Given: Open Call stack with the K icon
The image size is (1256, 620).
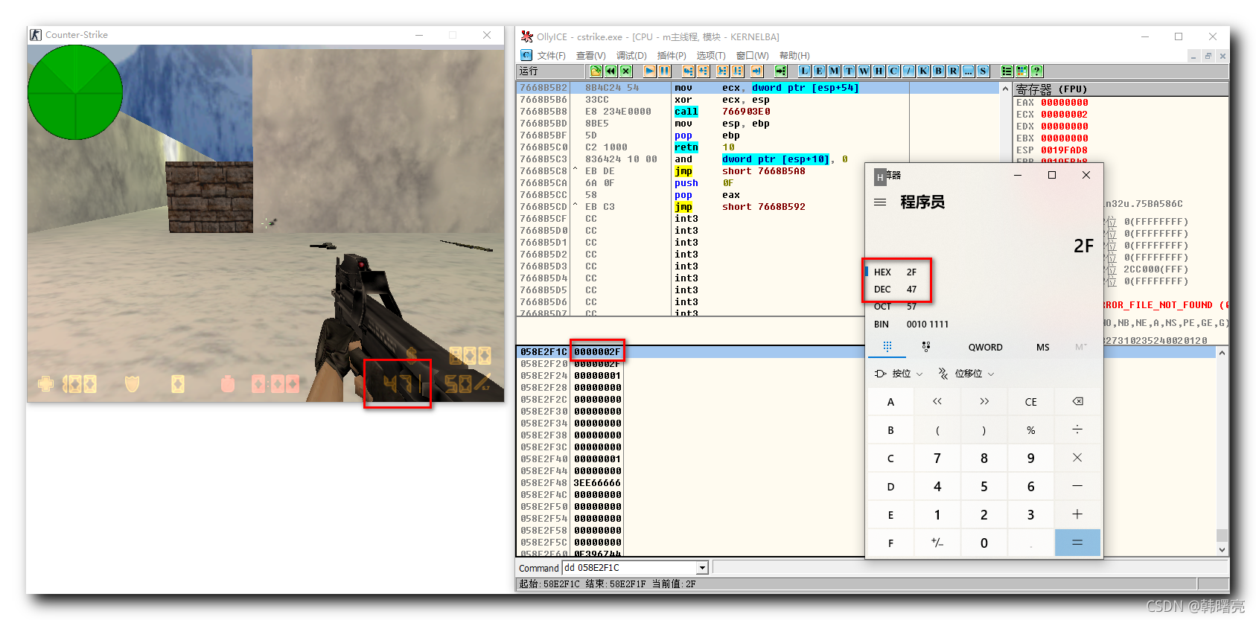Looking at the screenshot, I should point(923,71).
